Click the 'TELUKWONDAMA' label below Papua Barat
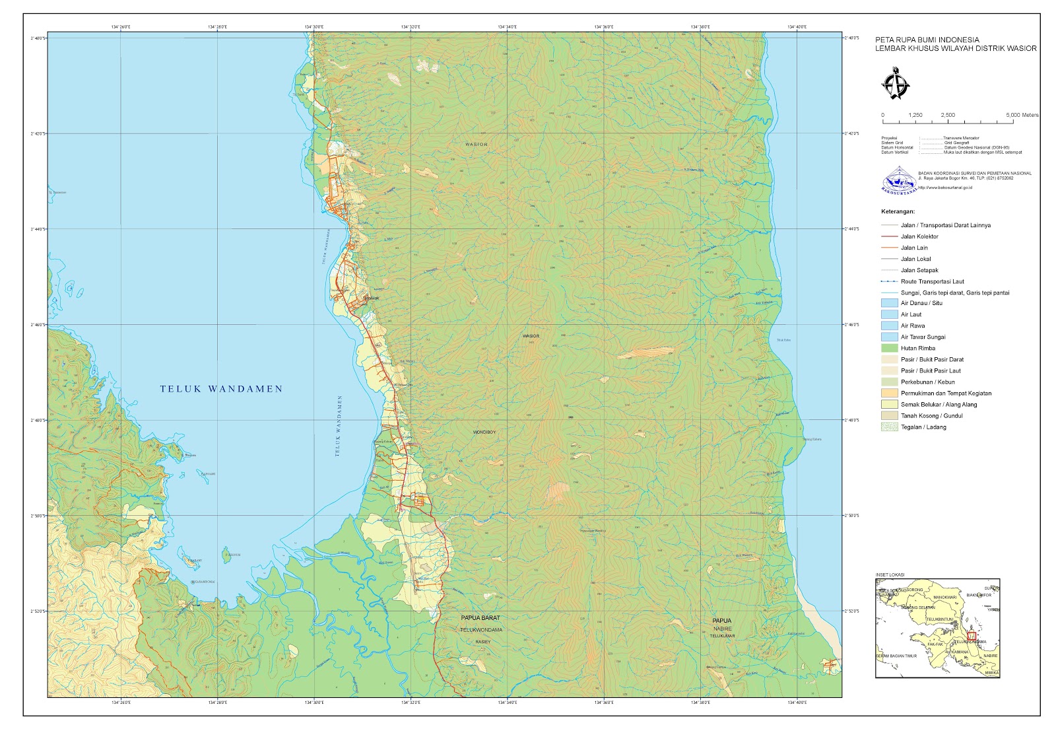Screen dimensions: 1056x729 (x=481, y=630)
